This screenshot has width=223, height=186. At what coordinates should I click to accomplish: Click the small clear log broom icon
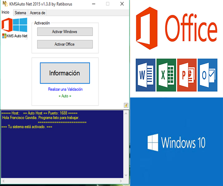126,105
